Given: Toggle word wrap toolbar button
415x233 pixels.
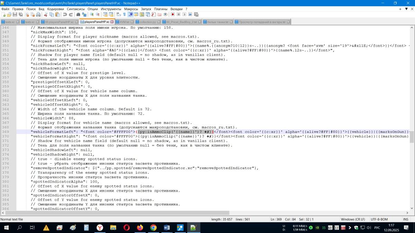Looking at the screenshot, I should [x=119, y=14].
